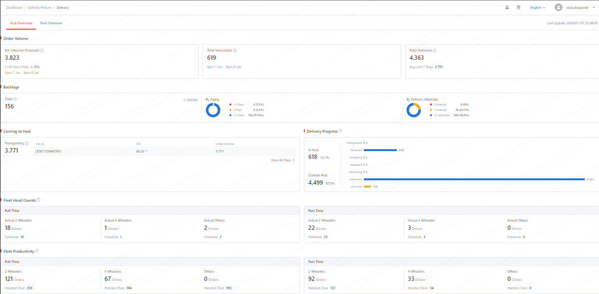Click help icon next to Total Delivered
Image resolution: width=599 pixels, height=294 pixels.
(434, 51)
